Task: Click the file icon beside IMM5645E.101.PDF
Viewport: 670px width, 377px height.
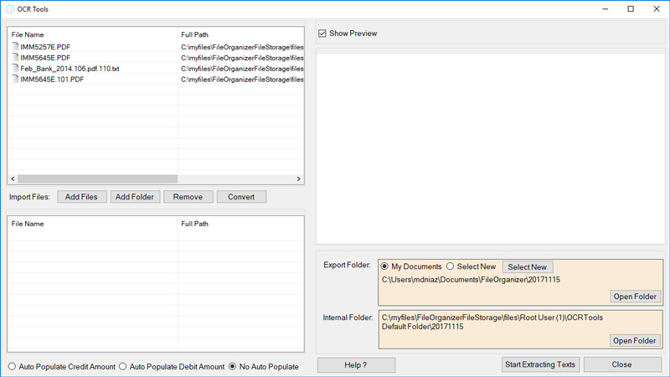Action: point(15,79)
